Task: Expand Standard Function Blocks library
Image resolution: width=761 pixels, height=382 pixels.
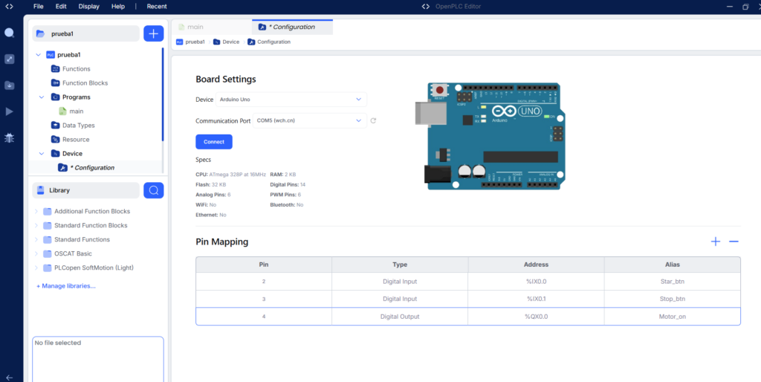Action: 36,226
